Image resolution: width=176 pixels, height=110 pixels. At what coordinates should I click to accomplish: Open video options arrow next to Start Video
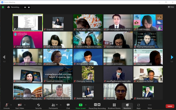coord(25,105)
